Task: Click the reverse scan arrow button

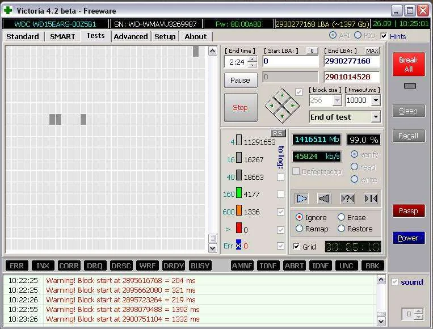Action: click(x=324, y=198)
